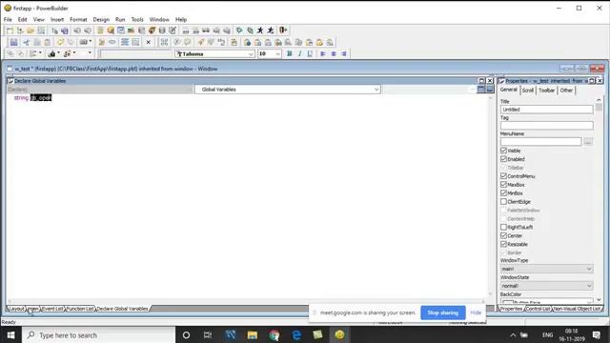
Task: Click the Select and Run icon
Action: point(271,30)
